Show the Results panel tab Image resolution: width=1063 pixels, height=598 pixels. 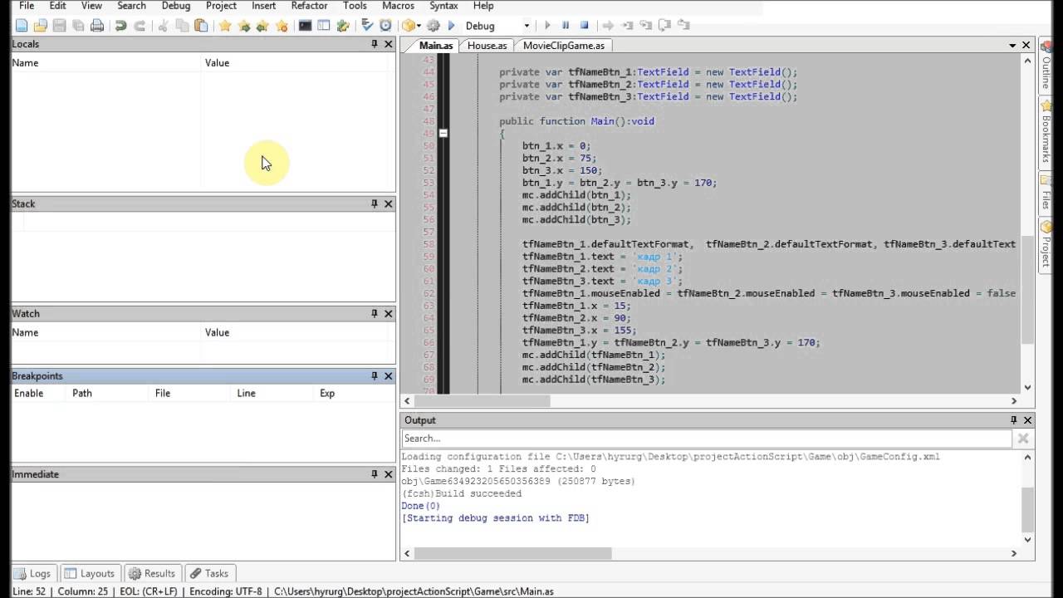(x=152, y=573)
